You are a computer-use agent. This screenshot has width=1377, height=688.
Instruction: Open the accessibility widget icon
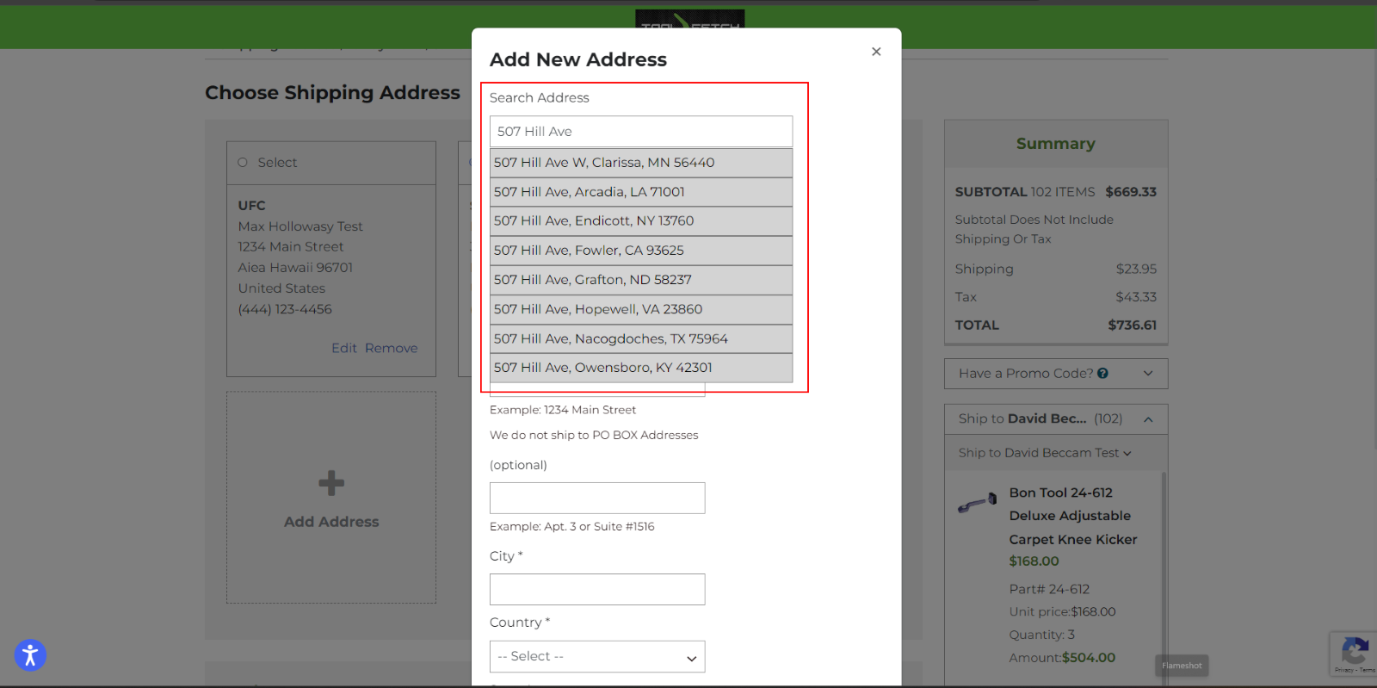tap(30, 655)
